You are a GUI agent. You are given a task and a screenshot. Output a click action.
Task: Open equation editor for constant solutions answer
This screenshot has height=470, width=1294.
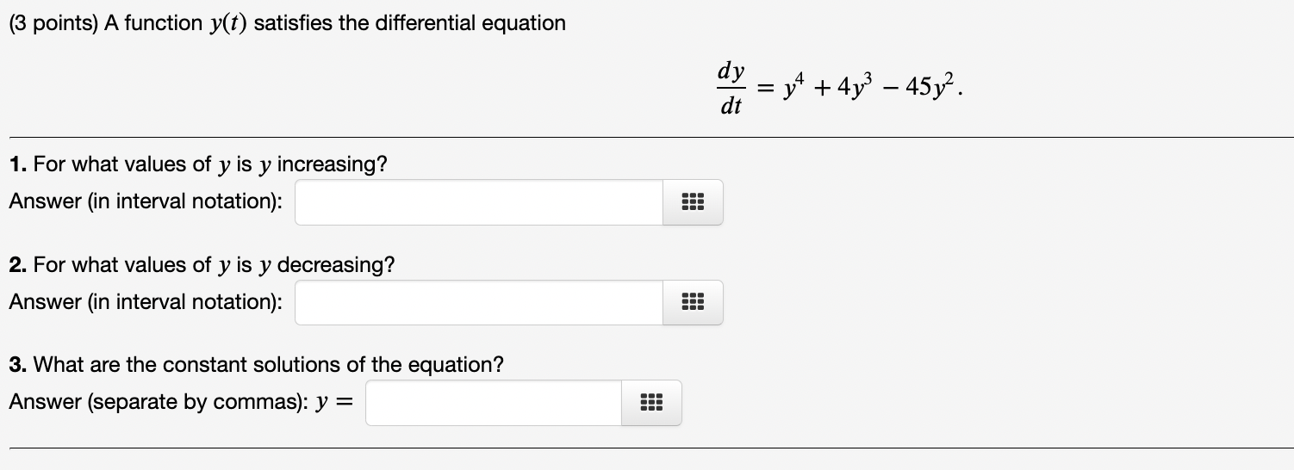pyautogui.click(x=651, y=403)
